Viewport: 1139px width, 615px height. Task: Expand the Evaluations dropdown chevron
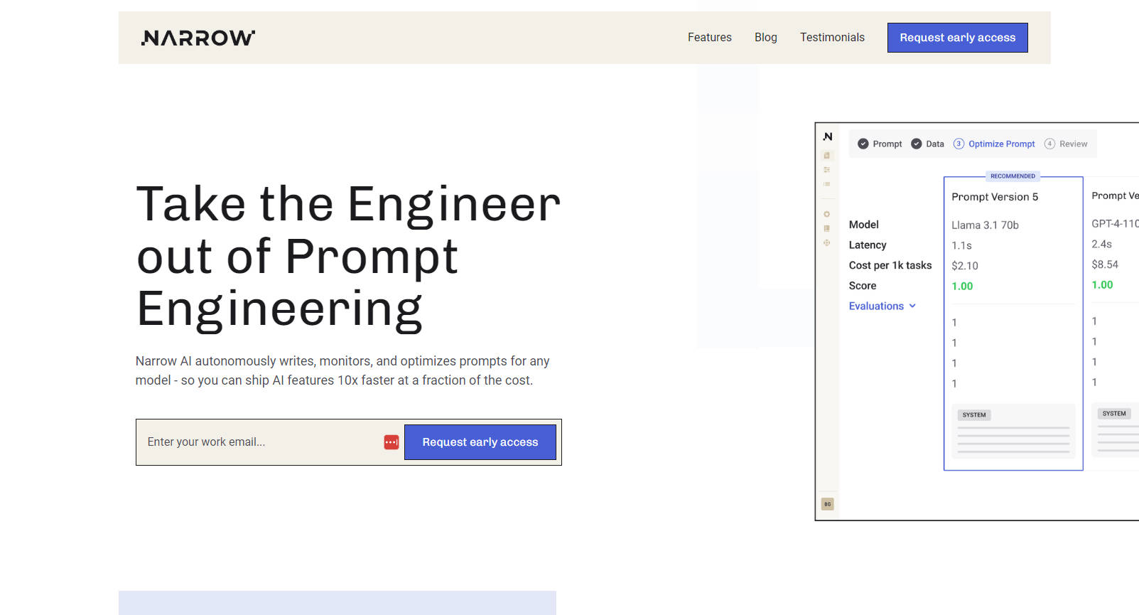click(912, 306)
